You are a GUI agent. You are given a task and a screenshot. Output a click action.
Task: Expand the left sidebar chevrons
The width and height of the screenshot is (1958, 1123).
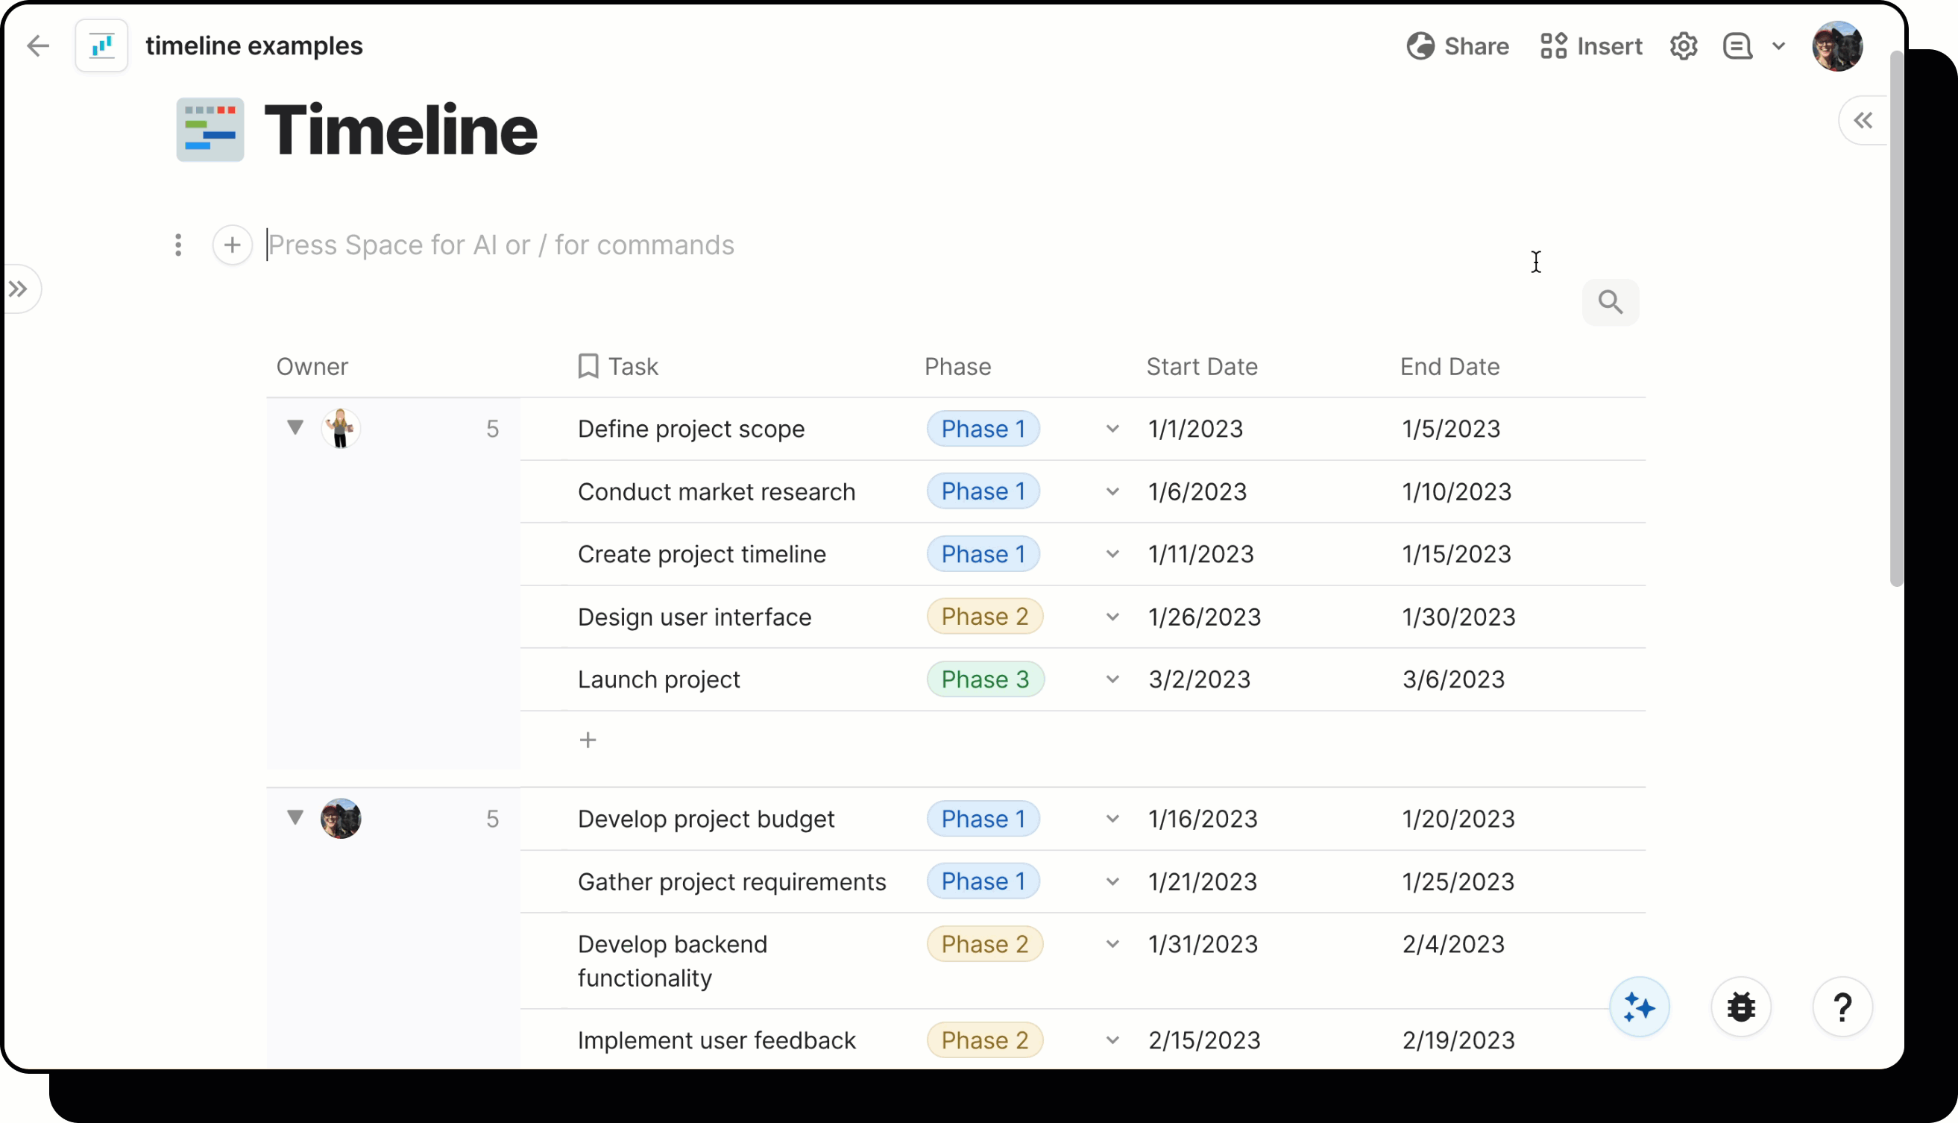[19, 289]
